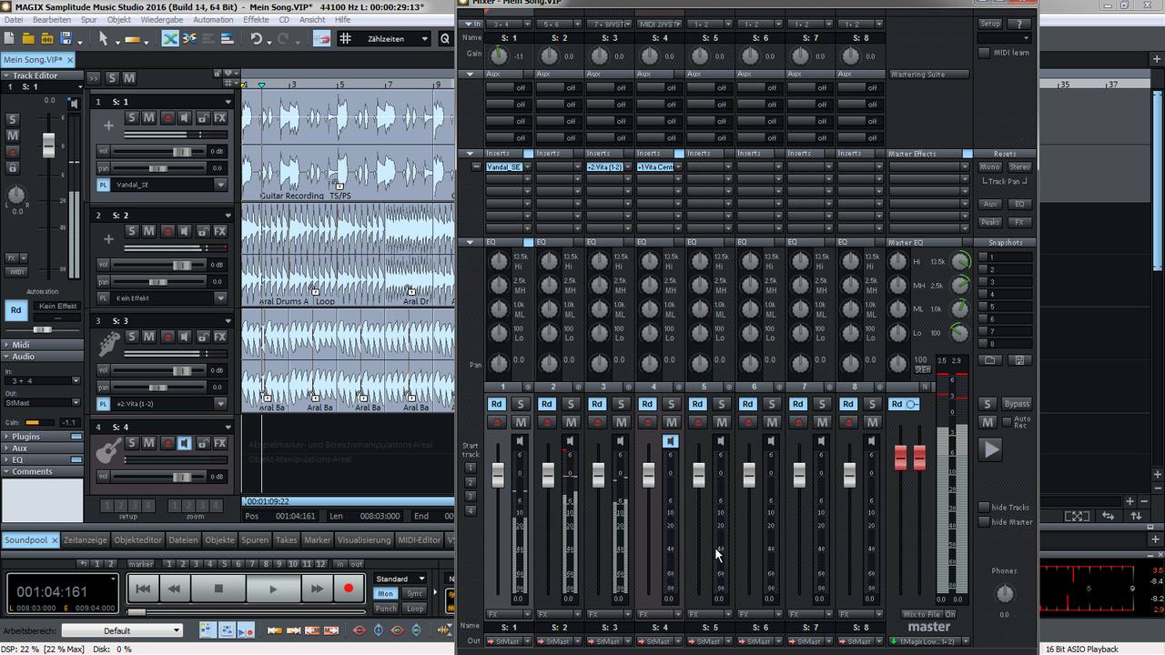This screenshot has height=655, width=1165.
Task: Click the master link chain icon beside Rd
Action: pyautogui.click(x=913, y=404)
